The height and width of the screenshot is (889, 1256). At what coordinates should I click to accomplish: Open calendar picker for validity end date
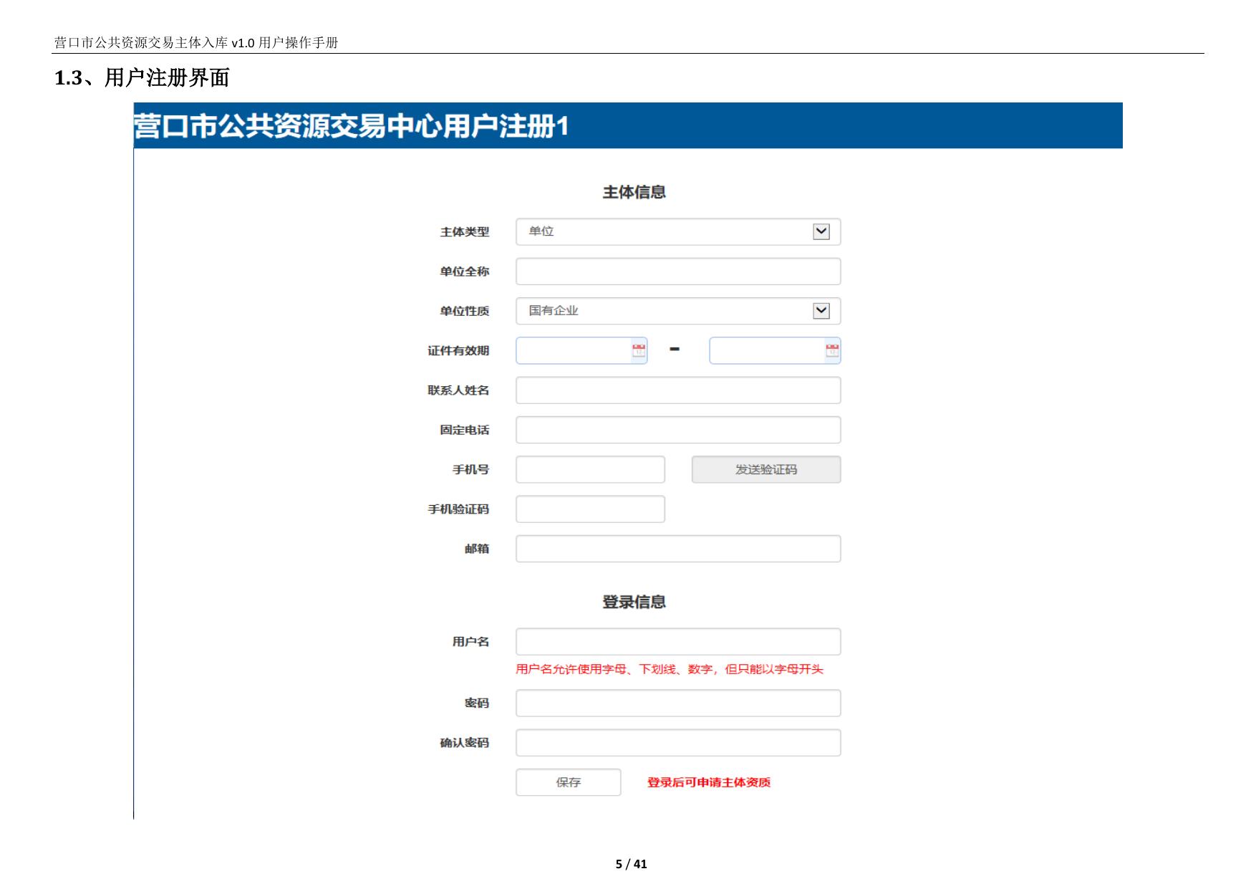point(831,350)
